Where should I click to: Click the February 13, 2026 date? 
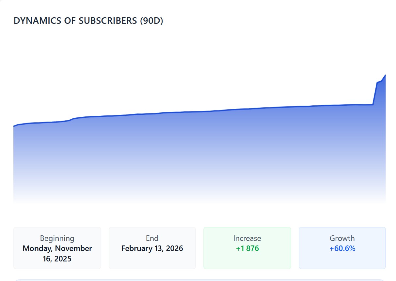[x=152, y=248]
